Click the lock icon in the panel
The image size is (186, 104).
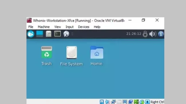145,34
